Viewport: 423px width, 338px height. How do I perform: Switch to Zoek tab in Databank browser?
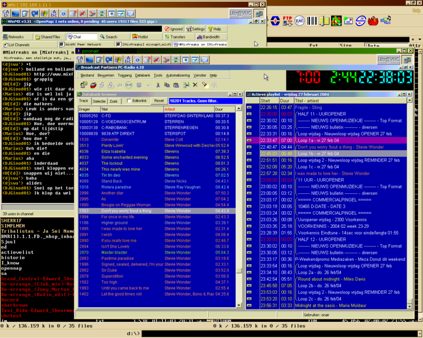click(114, 101)
